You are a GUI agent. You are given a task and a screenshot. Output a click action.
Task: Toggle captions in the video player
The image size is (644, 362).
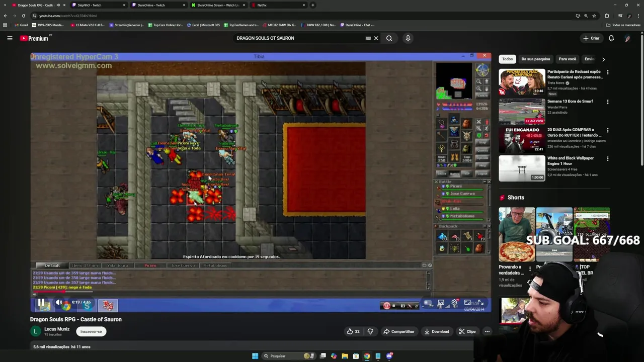click(441, 303)
